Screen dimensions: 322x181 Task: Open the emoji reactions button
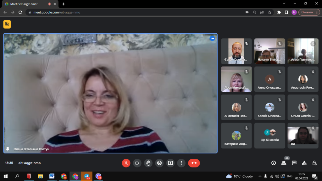point(159,163)
